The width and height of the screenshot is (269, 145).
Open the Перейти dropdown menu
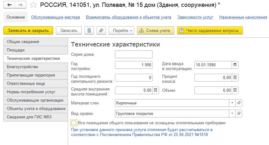[121, 31]
